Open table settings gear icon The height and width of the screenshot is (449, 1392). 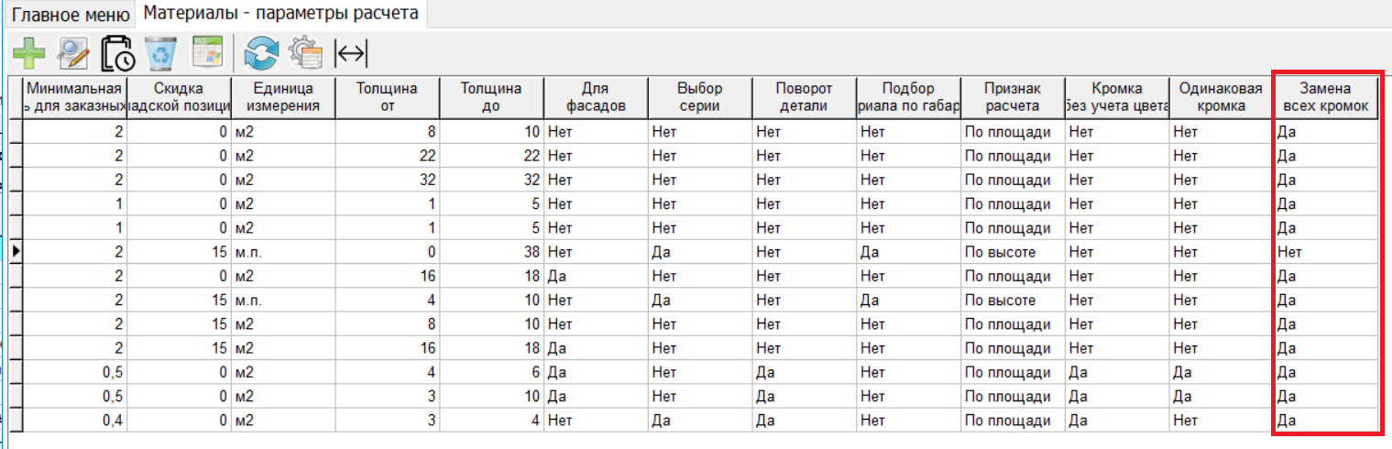(305, 54)
